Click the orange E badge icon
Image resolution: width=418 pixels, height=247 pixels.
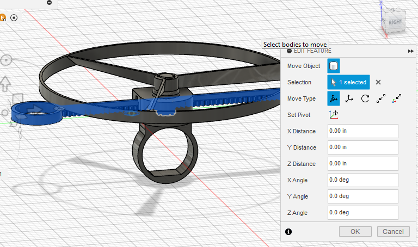point(3,18)
